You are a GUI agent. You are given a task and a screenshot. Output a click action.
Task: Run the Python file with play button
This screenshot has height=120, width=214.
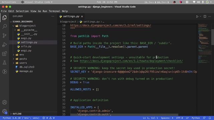click(197, 16)
